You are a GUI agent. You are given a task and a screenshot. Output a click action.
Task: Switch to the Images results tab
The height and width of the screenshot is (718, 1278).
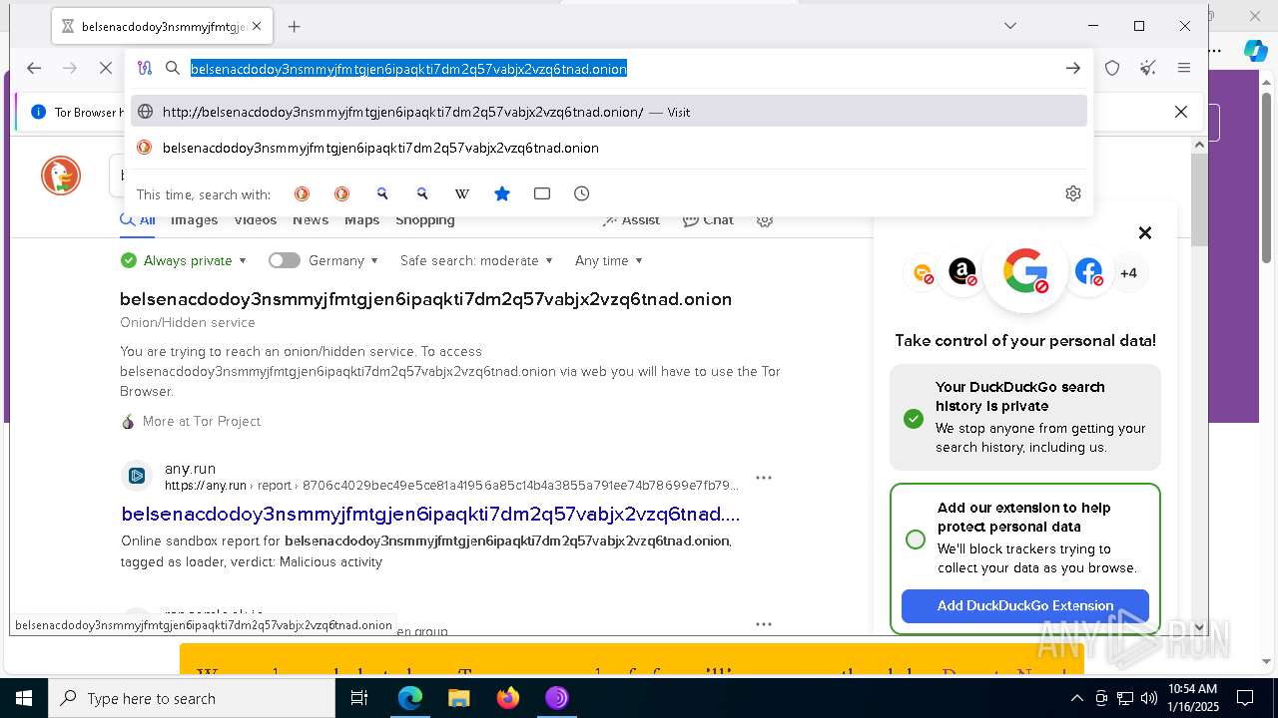tap(194, 220)
